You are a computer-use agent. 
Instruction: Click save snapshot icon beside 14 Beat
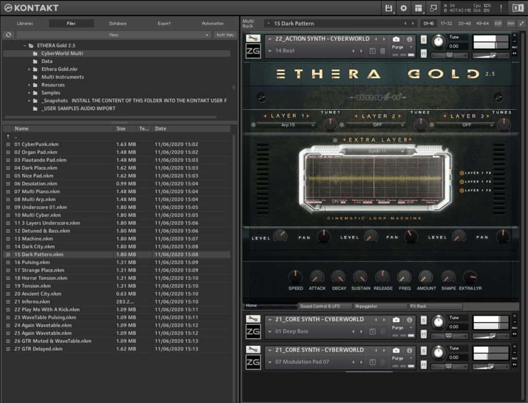(x=372, y=51)
